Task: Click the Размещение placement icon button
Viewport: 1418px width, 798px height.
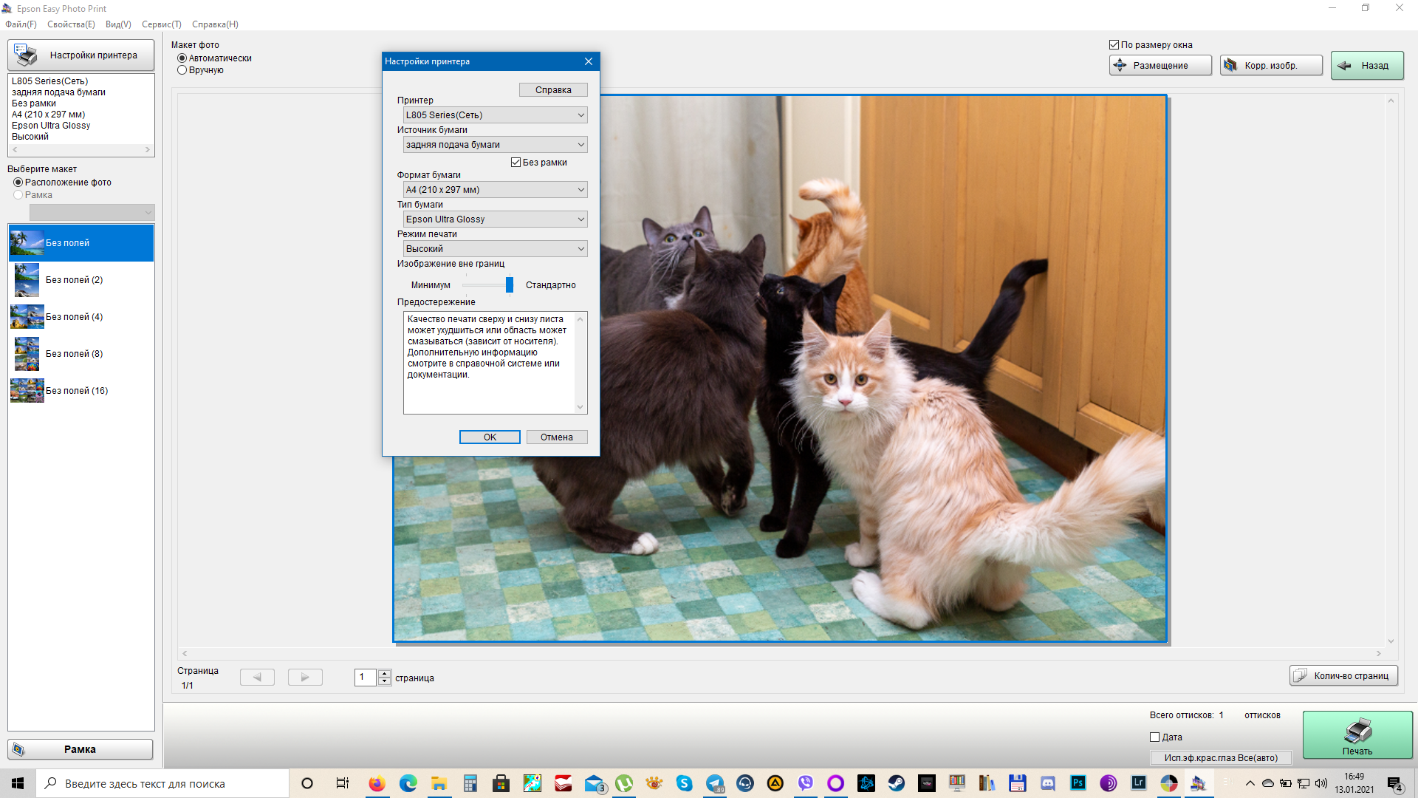Action: 1120,66
